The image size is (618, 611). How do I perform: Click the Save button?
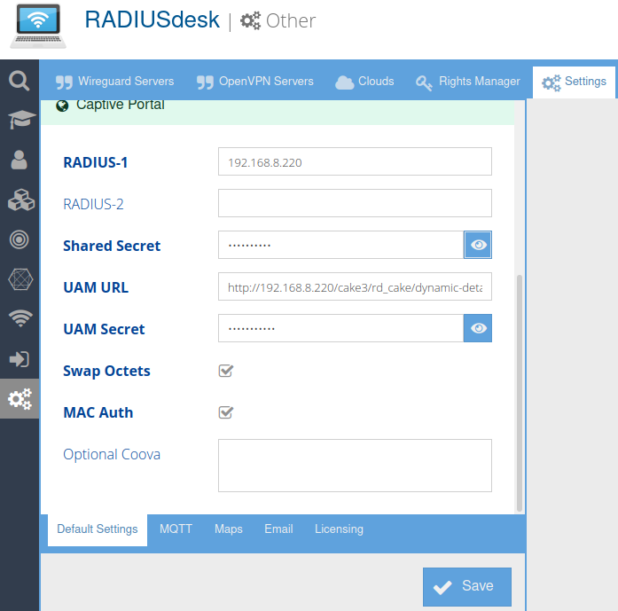pos(467,586)
